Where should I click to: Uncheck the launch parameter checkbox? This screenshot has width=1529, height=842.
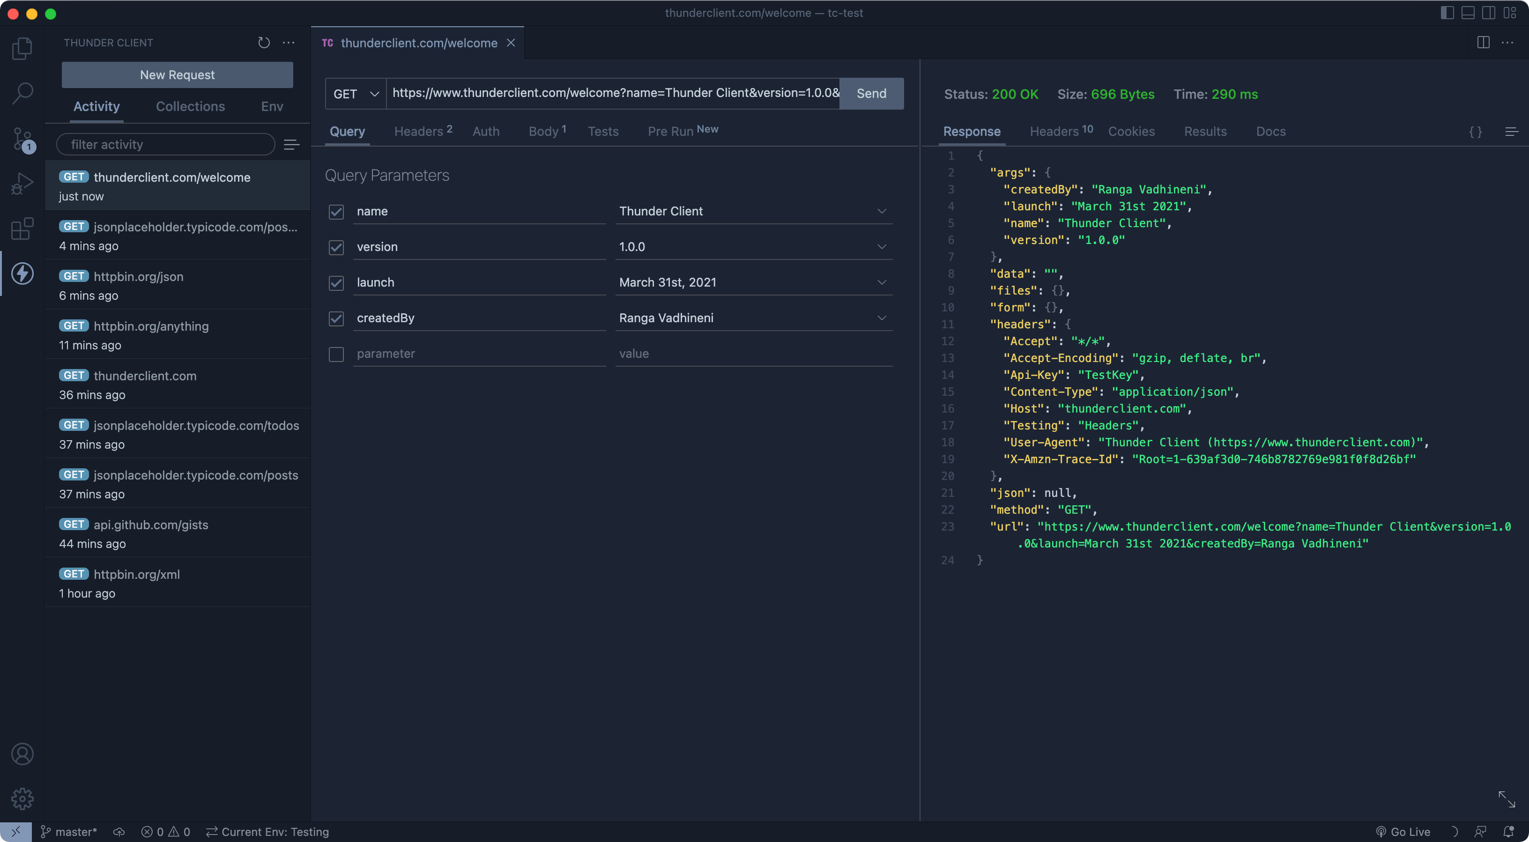pos(336,283)
